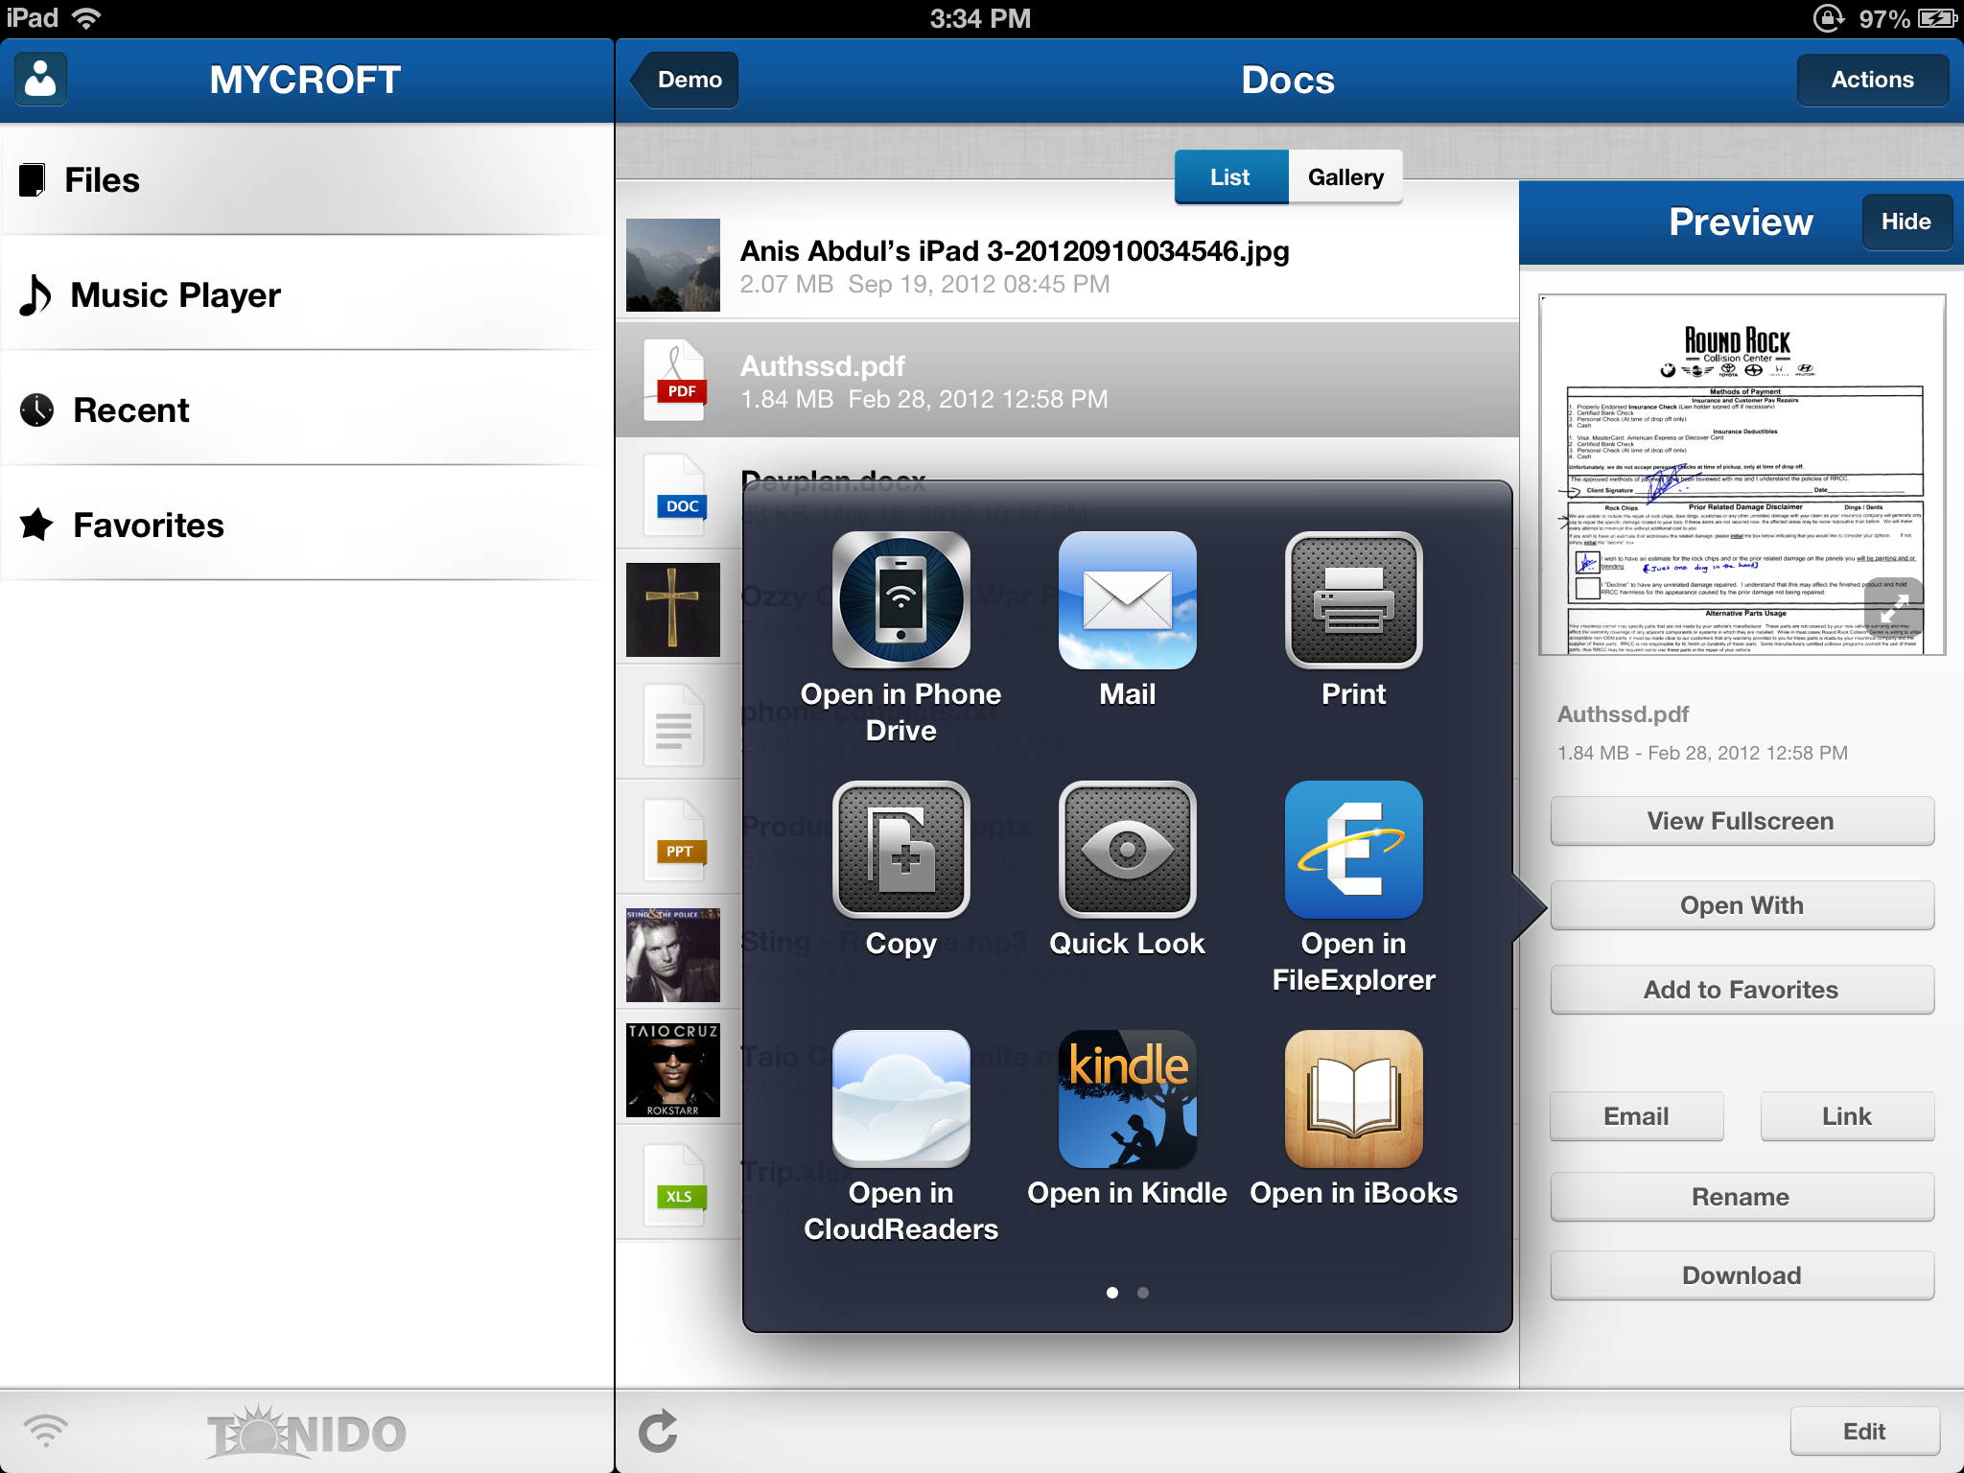Open the mountain photo thumbnail
The height and width of the screenshot is (1473, 1964).
point(673,265)
